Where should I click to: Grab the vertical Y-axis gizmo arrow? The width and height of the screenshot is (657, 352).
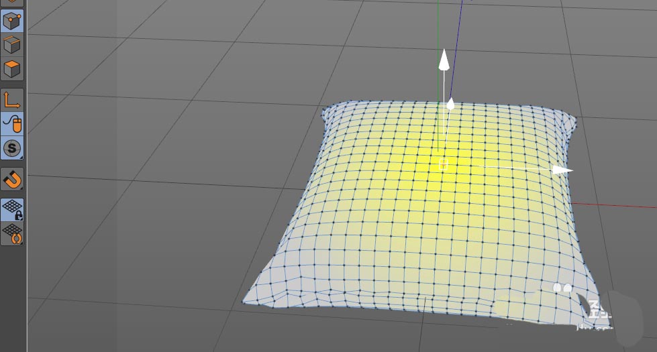(444, 60)
